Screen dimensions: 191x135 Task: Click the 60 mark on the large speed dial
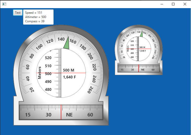28,67
